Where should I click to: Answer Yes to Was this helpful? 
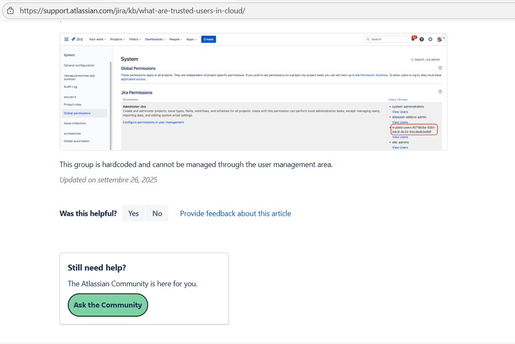coord(134,213)
